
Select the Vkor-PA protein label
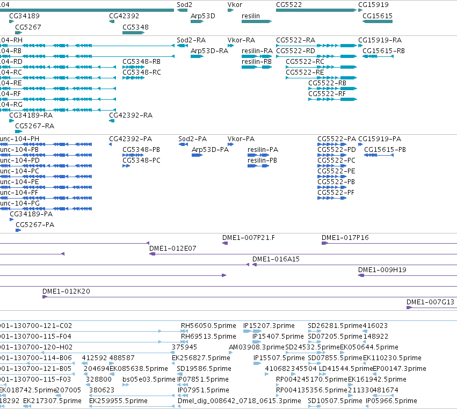coord(241,138)
